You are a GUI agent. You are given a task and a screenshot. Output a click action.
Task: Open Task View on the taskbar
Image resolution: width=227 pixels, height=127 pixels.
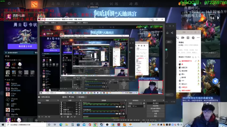(x=55, y=125)
